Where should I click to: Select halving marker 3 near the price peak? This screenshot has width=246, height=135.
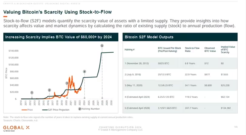tap(67, 83)
